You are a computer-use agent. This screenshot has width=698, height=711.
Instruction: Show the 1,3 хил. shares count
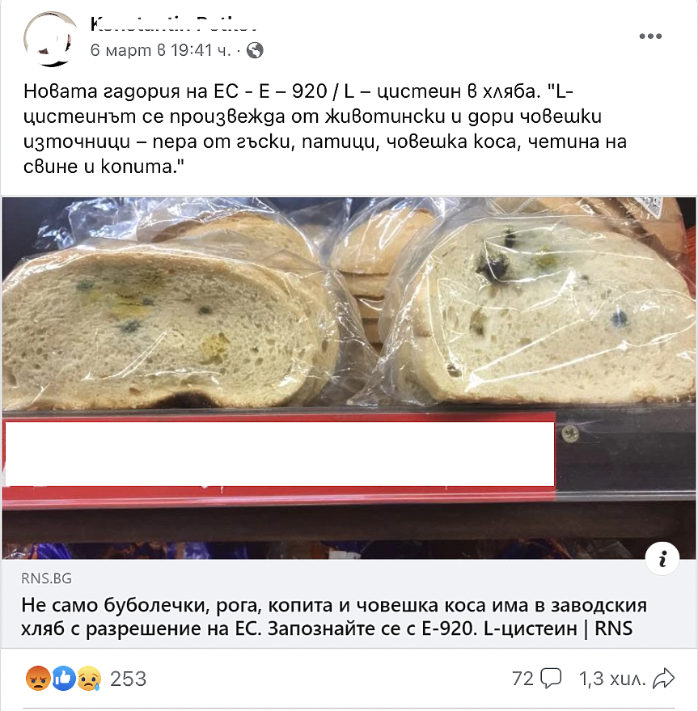click(x=612, y=679)
